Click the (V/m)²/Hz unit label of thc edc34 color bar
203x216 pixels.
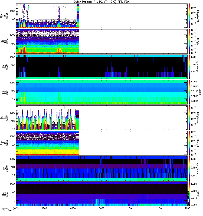198,118
